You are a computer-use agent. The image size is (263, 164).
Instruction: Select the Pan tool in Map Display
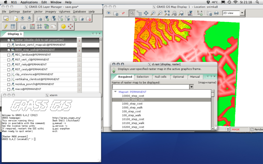click(146, 13)
